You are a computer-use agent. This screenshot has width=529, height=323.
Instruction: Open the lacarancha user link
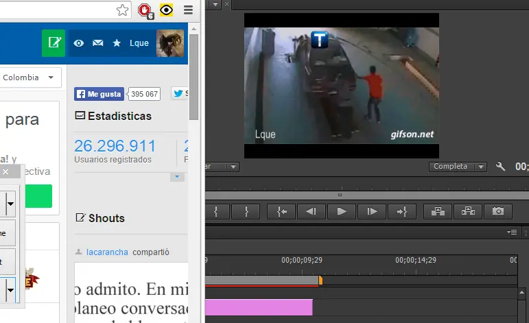point(107,252)
